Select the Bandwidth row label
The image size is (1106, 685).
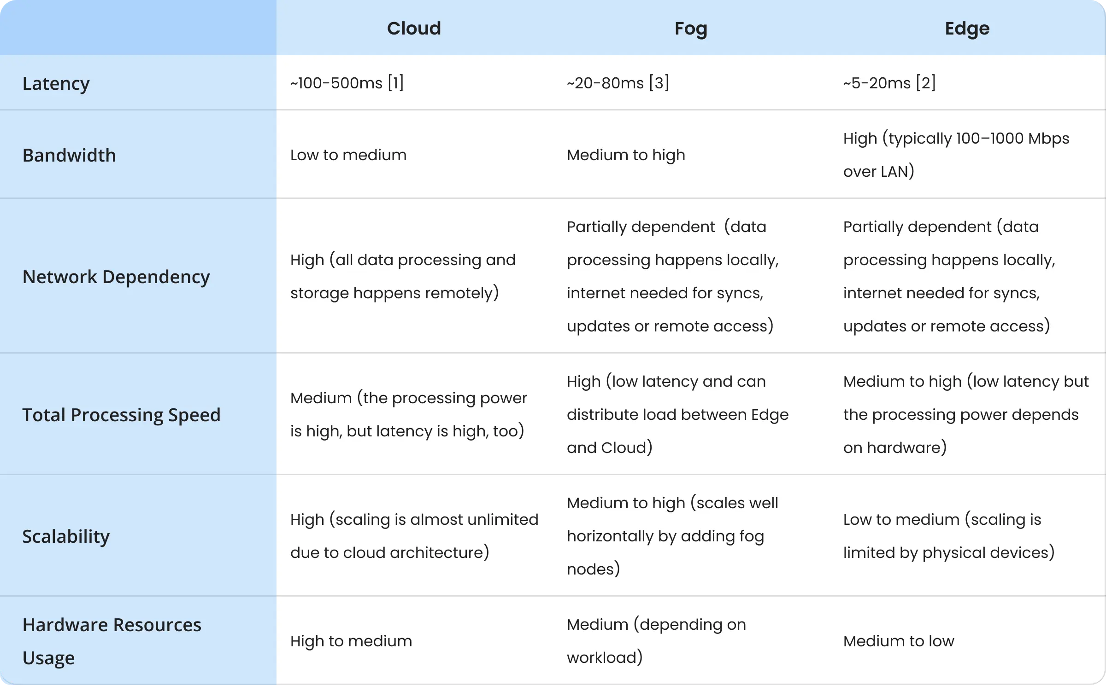(69, 155)
